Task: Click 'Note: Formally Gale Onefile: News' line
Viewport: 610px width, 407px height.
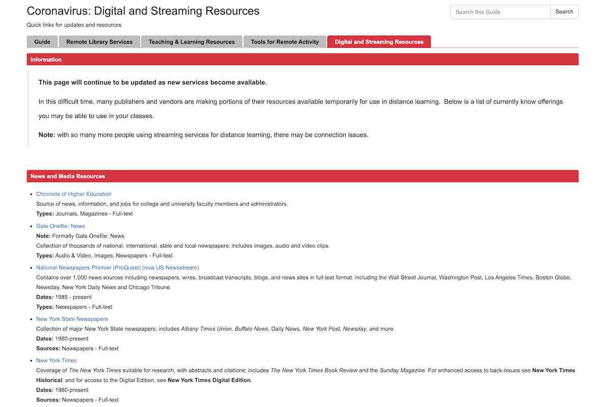Action: click(80, 236)
